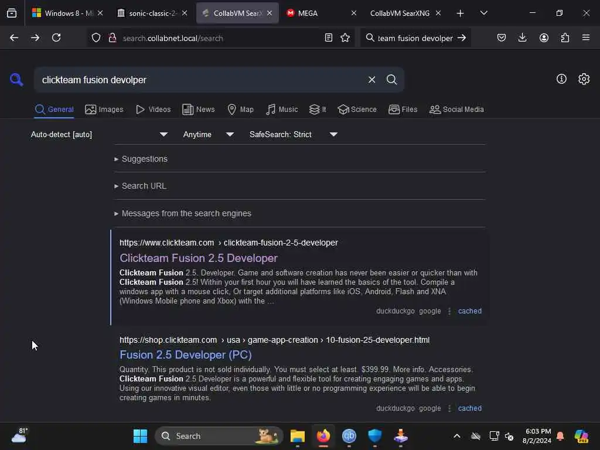
Task: Open Firefox from the taskbar
Action: pyautogui.click(x=323, y=436)
